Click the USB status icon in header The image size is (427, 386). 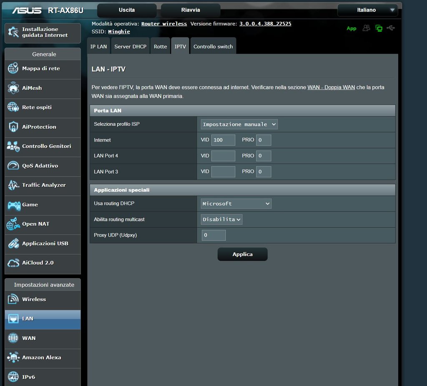(391, 28)
